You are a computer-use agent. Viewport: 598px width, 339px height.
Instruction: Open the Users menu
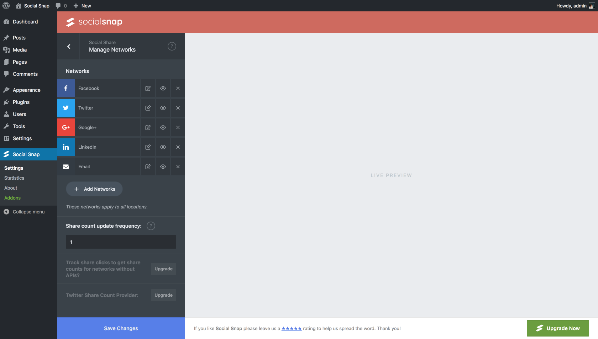[28, 114]
